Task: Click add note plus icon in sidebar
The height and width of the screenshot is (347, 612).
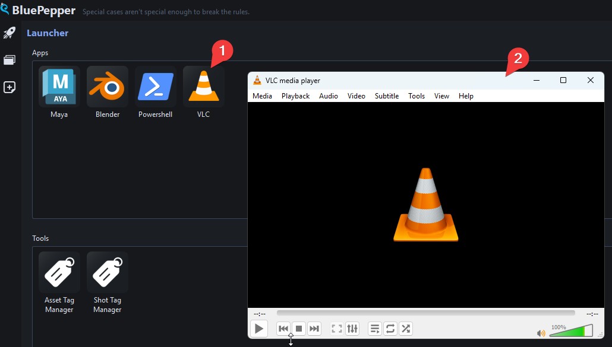Action: click(10, 87)
